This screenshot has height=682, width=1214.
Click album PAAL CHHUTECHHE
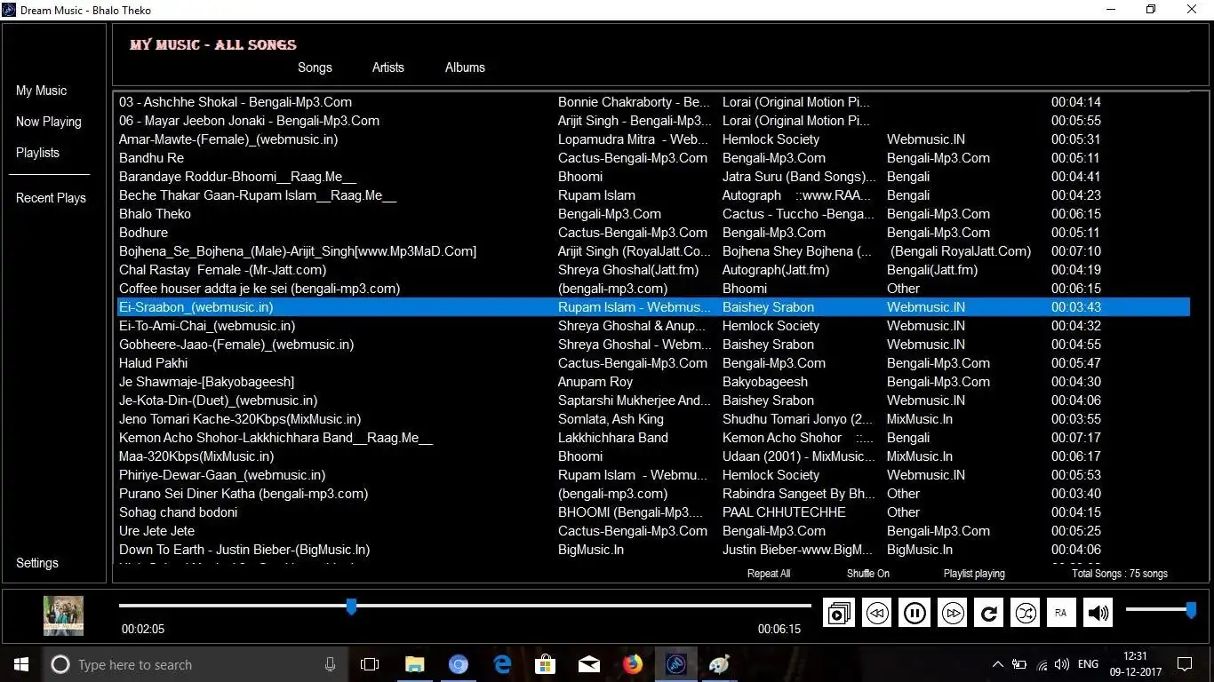point(784,512)
